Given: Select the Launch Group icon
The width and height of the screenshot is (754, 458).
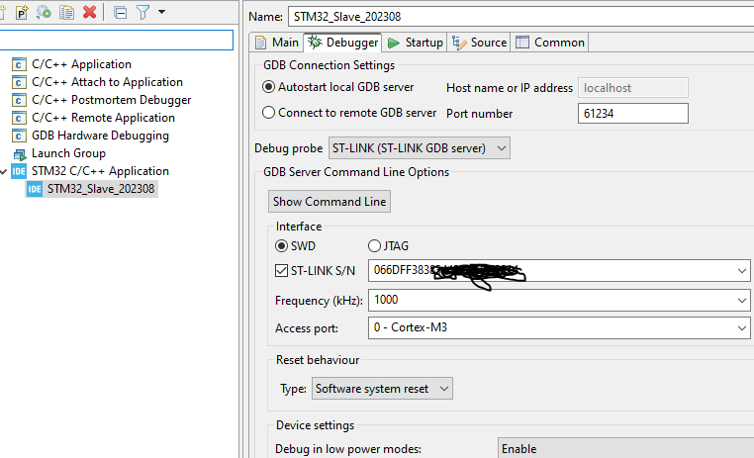Looking at the screenshot, I should pyautogui.click(x=19, y=153).
